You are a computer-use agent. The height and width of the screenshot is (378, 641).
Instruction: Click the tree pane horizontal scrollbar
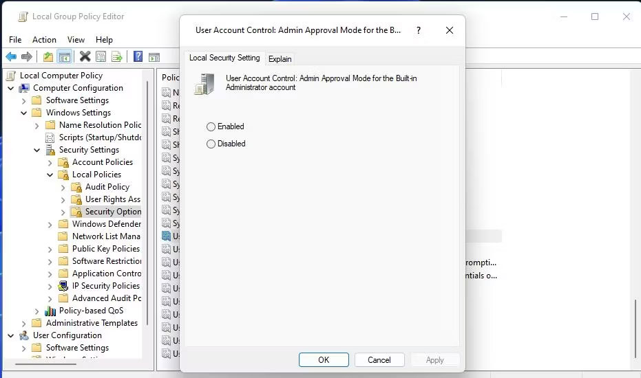[x=45, y=364]
